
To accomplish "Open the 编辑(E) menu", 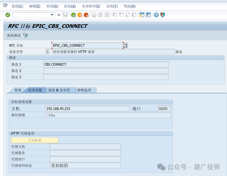I will coord(35,6).
